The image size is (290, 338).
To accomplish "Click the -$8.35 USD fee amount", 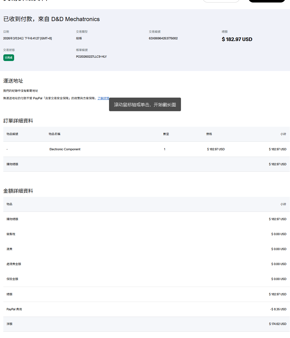I will [x=278, y=309].
